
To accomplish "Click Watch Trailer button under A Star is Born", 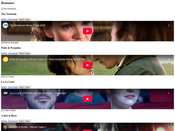I will point(24,121).
